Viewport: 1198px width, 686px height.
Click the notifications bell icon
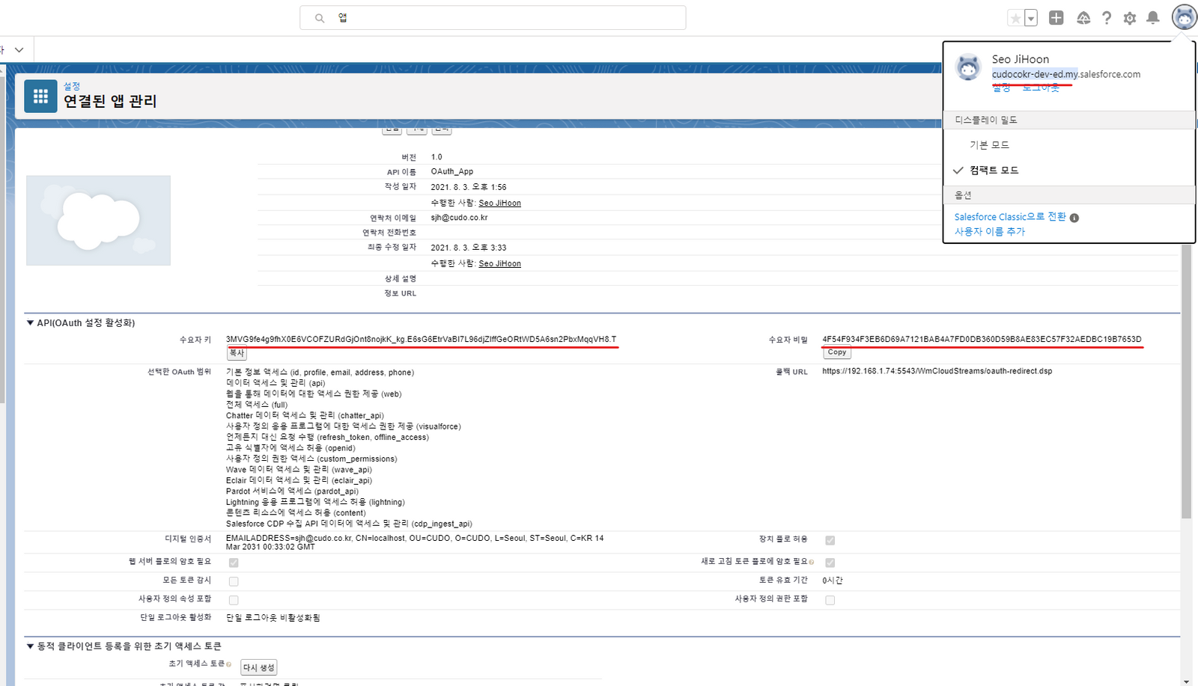pyautogui.click(x=1153, y=18)
